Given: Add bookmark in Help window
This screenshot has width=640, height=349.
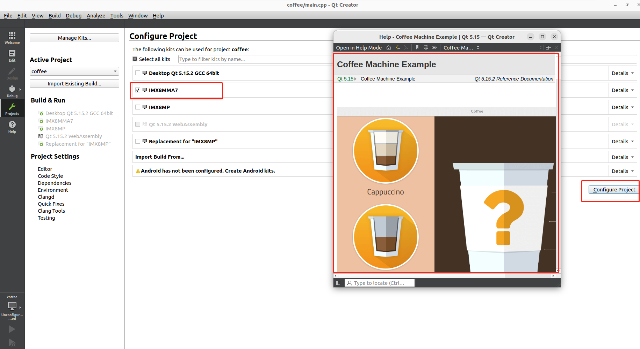Looking at the screenshot, I should (417, 47).
